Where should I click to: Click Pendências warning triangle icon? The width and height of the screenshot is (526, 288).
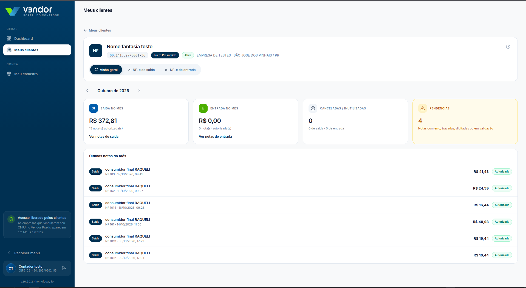click(423, 108)
